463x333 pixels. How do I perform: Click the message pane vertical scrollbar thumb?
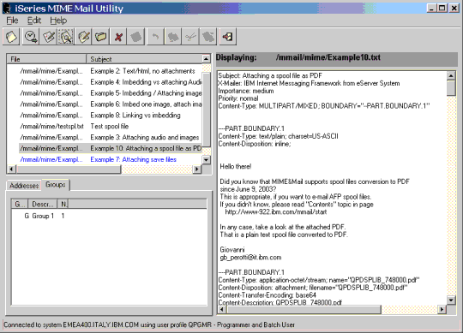pos(451,88)
